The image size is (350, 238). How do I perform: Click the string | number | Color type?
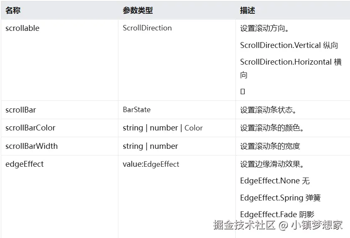tap(163, 128)
